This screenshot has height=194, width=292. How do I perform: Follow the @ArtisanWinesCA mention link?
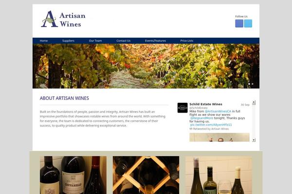tap(218, 111)
